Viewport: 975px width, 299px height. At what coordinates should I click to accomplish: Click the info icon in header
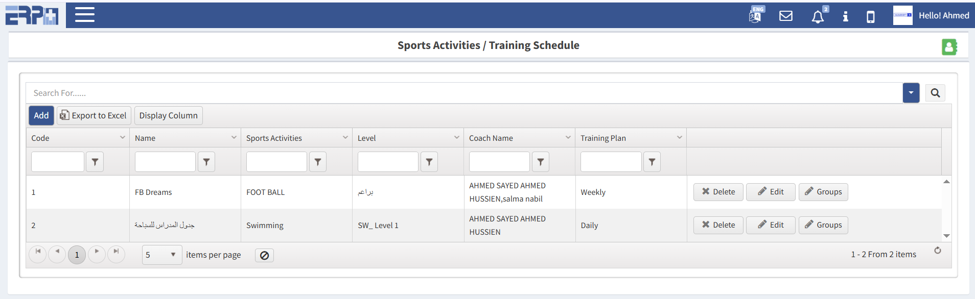click(845, 16)
